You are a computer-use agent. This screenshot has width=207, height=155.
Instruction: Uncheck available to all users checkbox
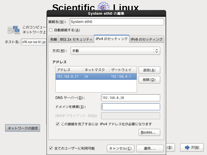(51, 148)
